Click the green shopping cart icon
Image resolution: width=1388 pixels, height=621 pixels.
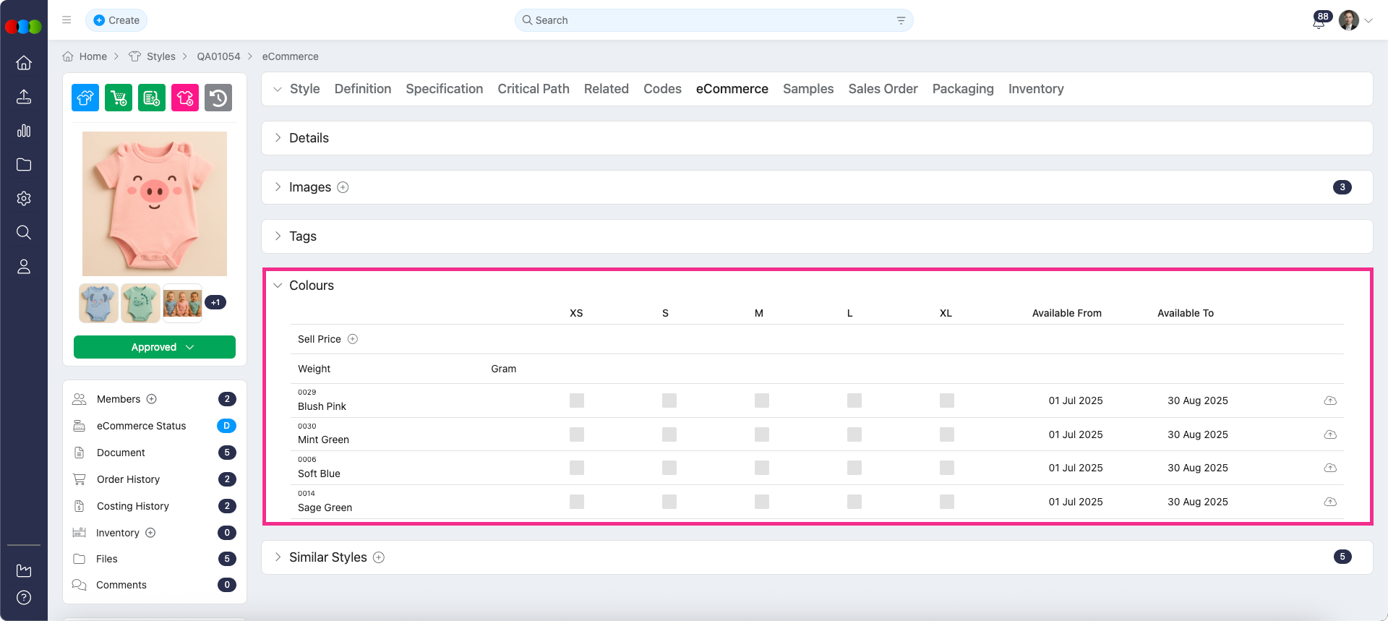tap(119, 98)
